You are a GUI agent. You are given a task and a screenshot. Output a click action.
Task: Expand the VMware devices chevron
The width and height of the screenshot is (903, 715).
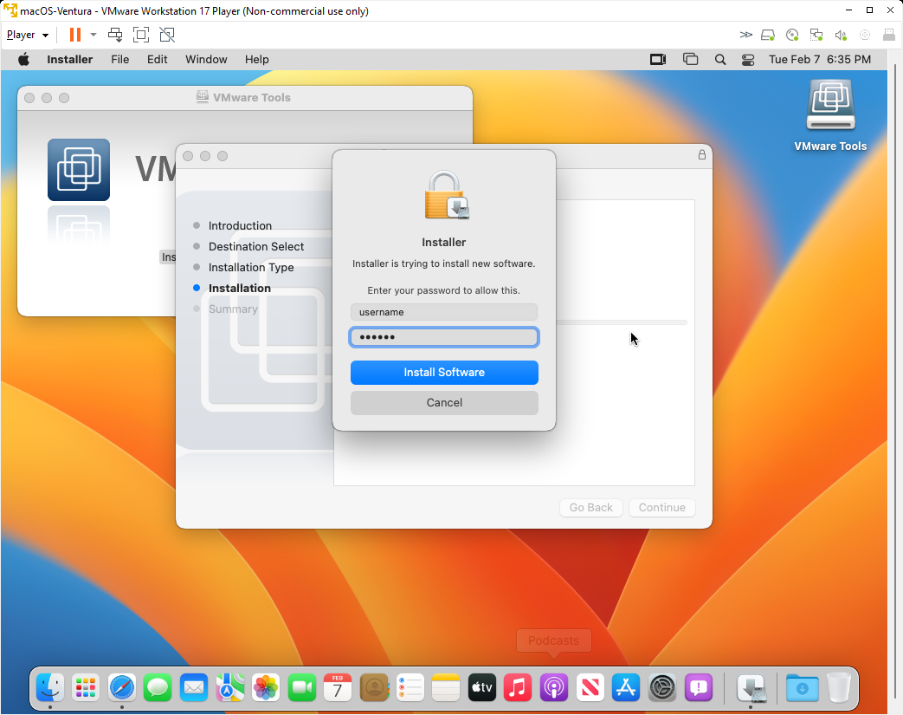click(745, 35)
